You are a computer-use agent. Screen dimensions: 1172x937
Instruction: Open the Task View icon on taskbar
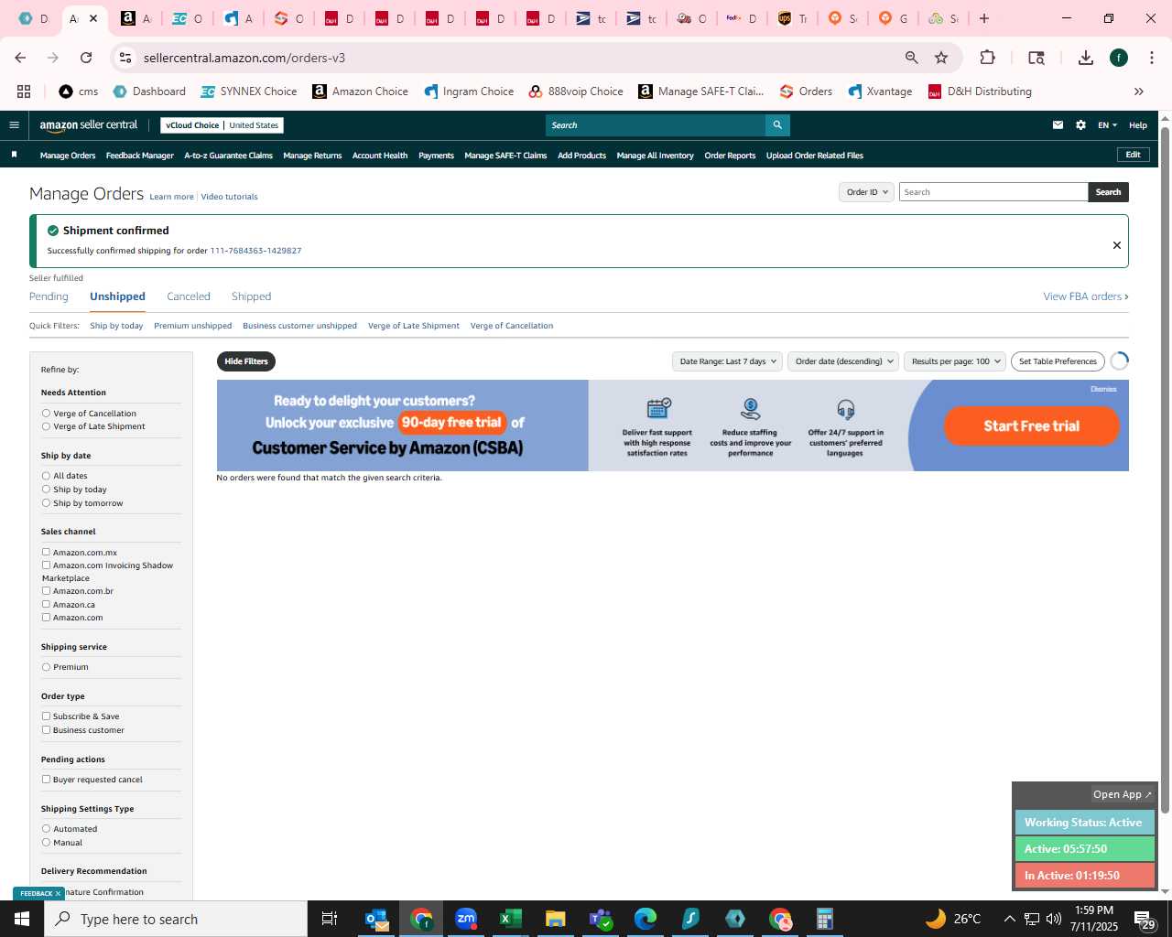(x=330, y=919)
